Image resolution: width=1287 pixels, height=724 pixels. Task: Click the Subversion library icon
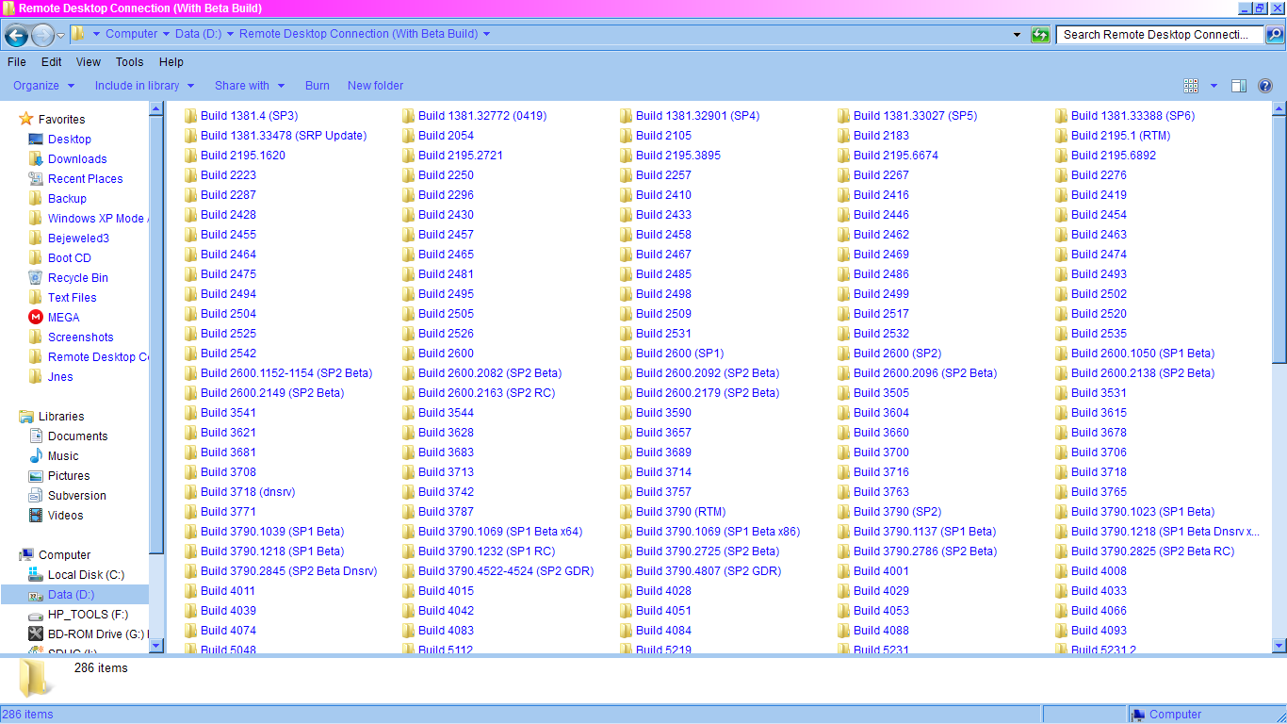[36, 496]
